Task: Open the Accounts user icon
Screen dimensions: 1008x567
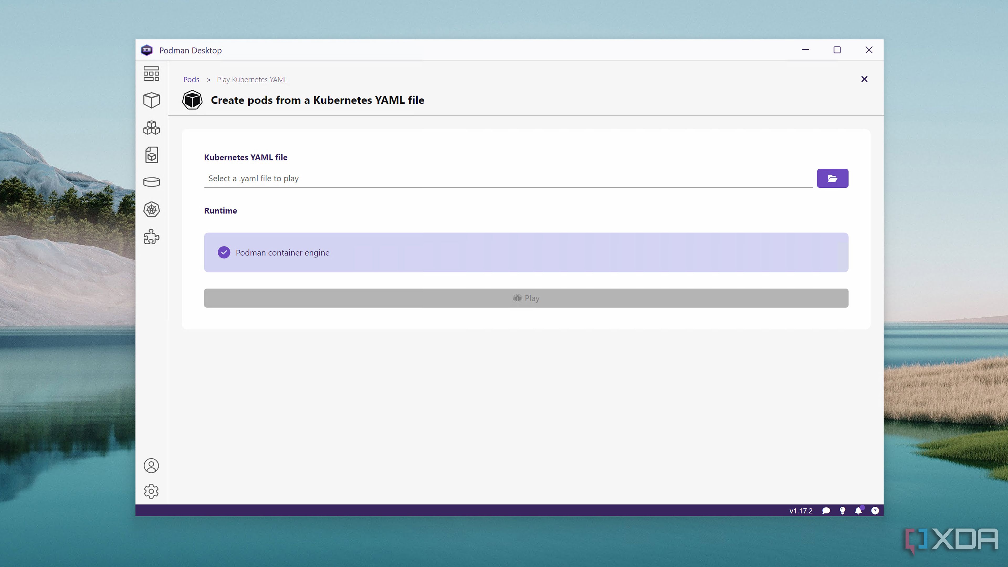Action: 151,466
